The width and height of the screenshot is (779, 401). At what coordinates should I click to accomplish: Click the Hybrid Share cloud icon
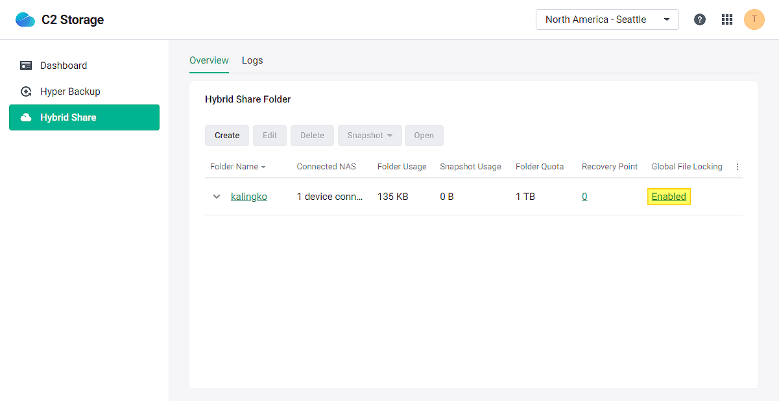tap(26, 117)
